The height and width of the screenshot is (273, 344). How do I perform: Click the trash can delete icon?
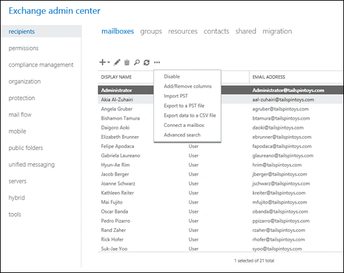click(x=127, y=62)
